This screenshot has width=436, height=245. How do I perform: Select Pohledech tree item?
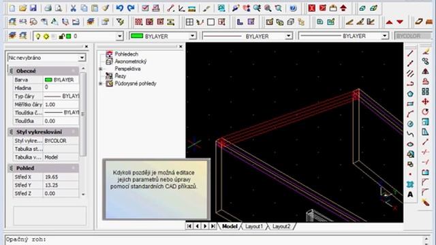(127, 54)
